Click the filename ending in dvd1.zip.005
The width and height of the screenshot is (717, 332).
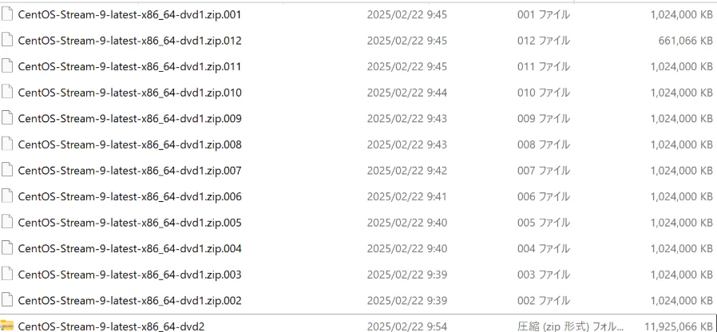click(x=129, y=223)
